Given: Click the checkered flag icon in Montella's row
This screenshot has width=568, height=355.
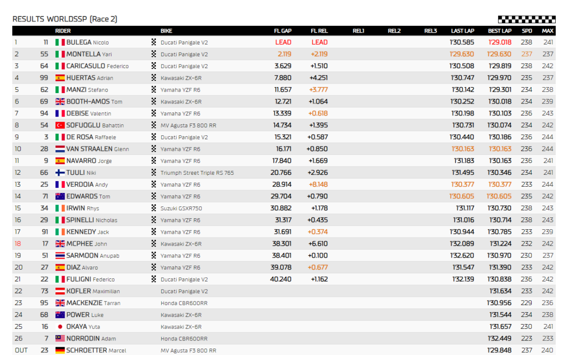Looking at the screenshot, I should click(x=154, y=54).
